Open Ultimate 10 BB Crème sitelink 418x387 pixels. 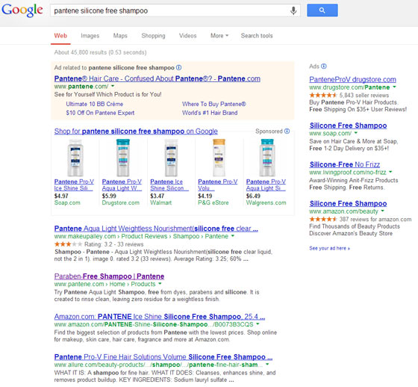95,104
